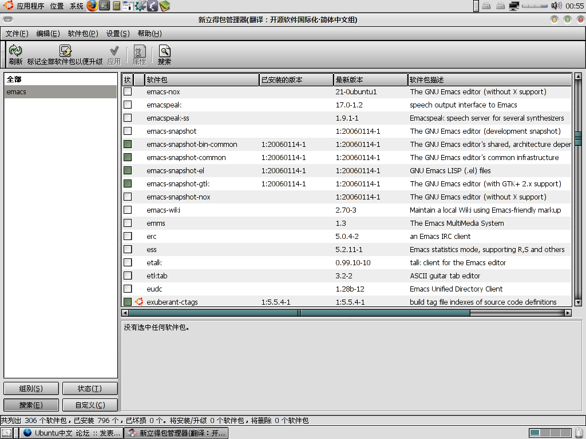
Task: Open the volume control speaker icon
Action: (x=556, y=6)
